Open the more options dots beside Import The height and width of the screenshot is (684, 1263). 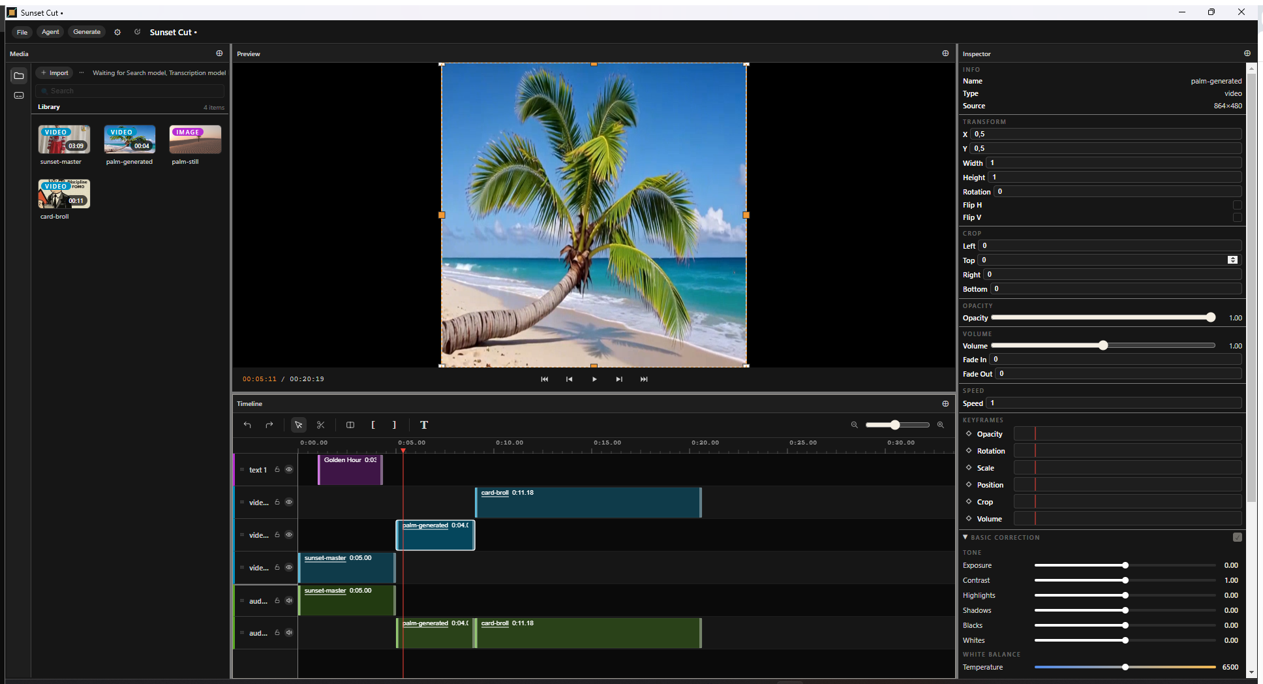tap(82, 72)
